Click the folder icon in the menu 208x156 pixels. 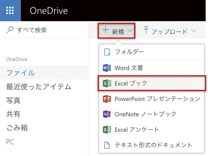click(107, 52)
